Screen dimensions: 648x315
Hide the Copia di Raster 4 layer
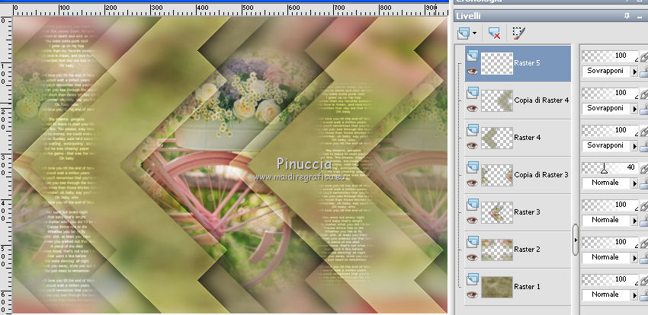(x=473, y=108)
